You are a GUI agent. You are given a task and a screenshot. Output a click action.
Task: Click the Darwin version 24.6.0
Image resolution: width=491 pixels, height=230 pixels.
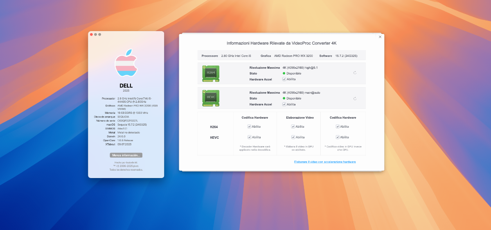122,136
